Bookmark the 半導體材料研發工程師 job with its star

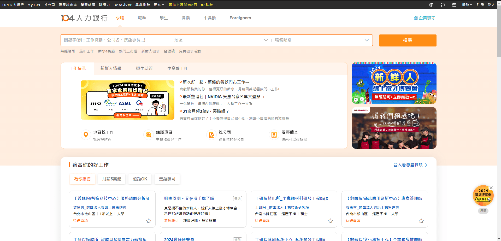pos(330,221)
